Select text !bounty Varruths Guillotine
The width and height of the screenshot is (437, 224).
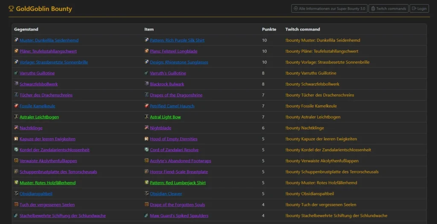(311, 73)
